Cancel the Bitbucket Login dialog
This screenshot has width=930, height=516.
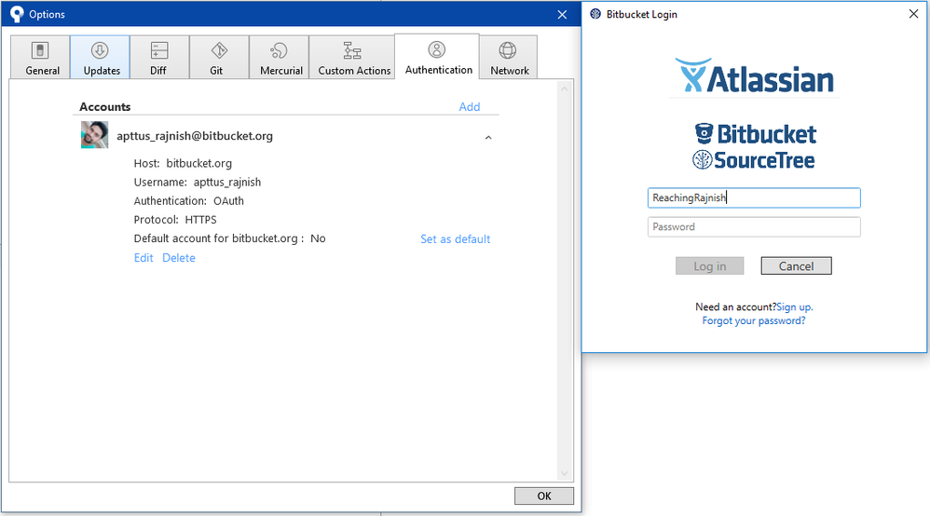(796, 266)
